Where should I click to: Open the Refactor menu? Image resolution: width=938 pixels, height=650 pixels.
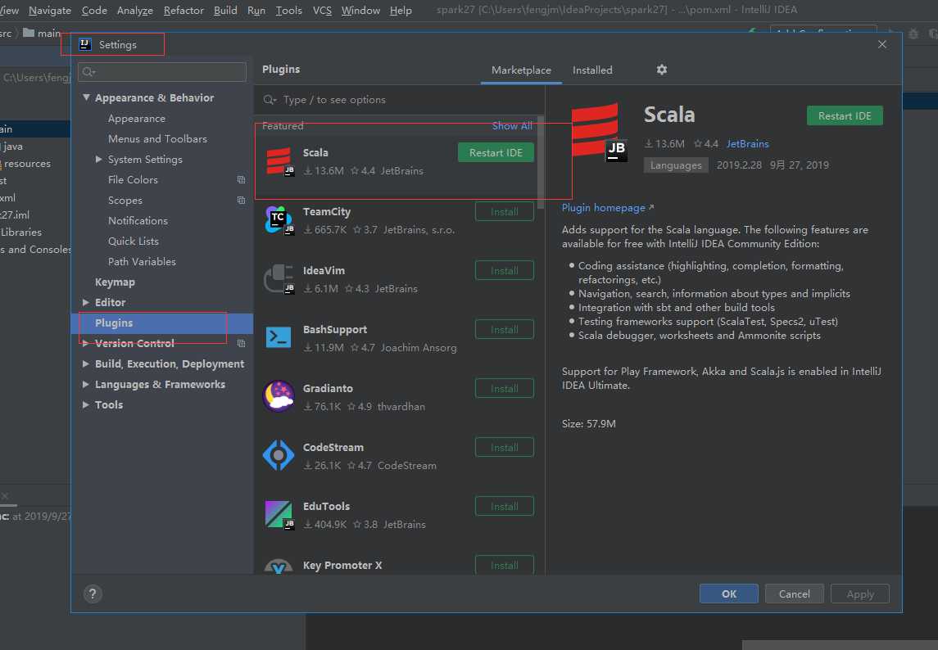[184, 10]
